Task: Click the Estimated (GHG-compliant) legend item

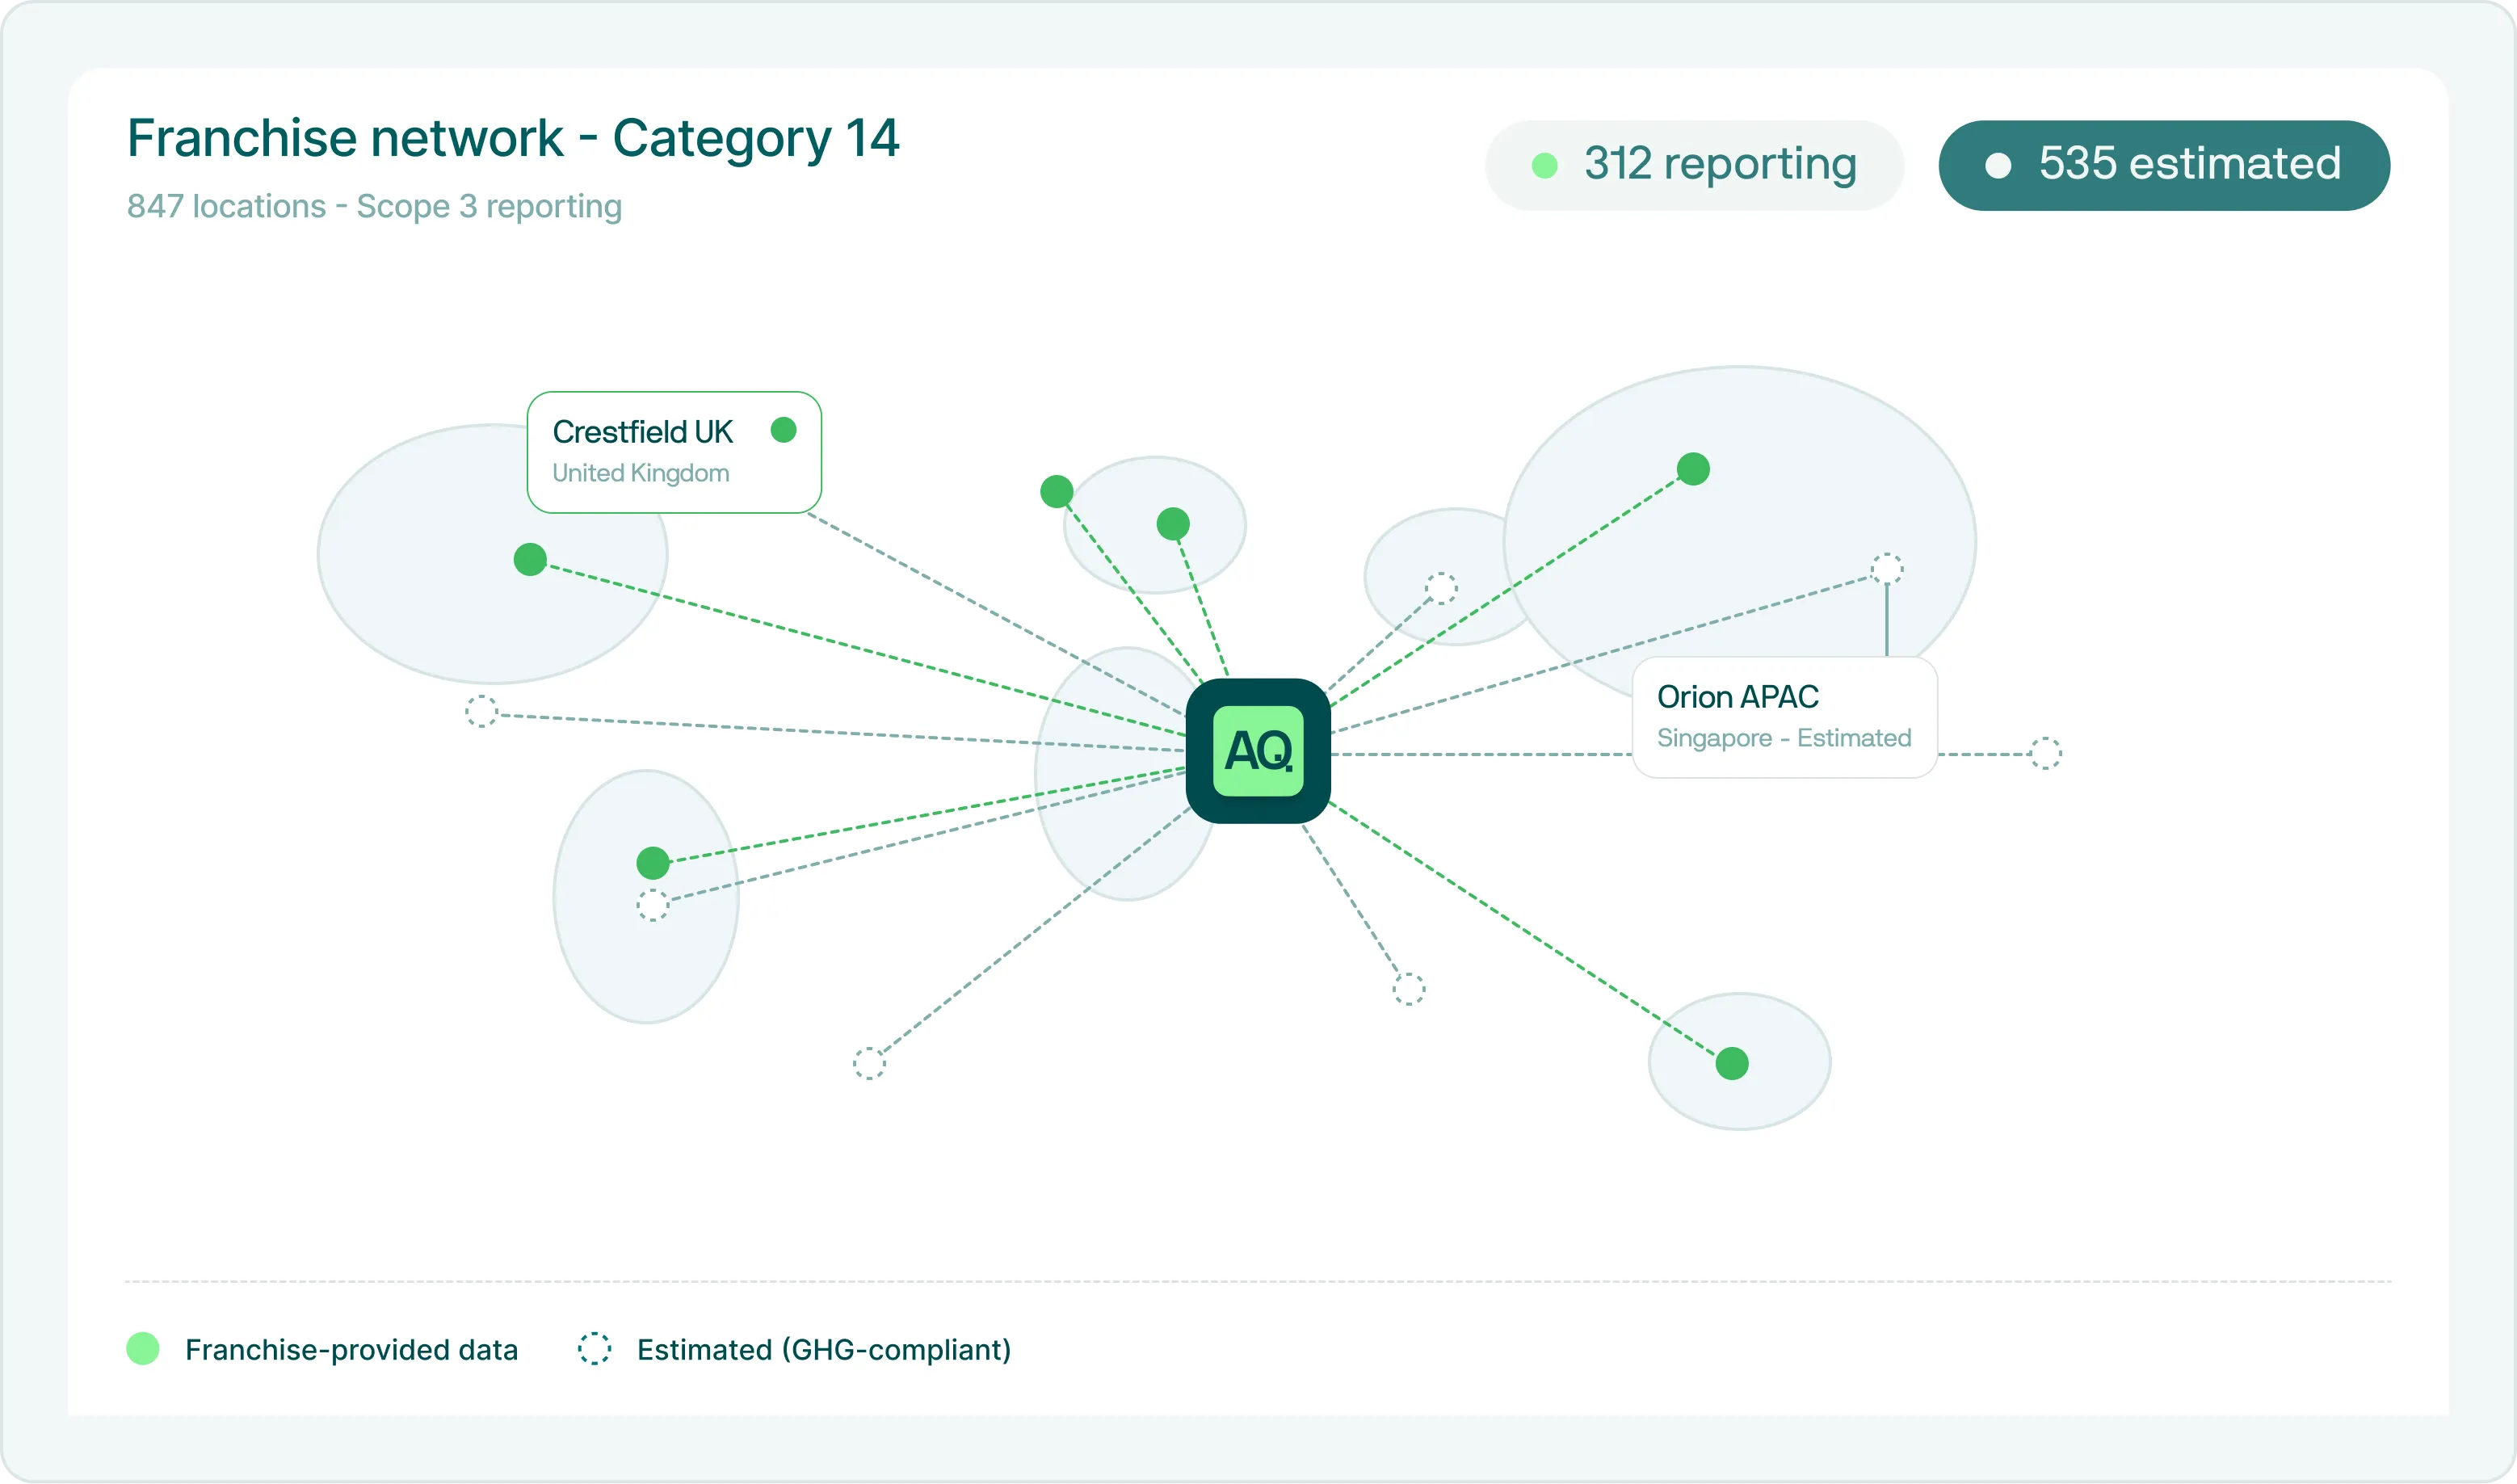Action: [x=822, y=1349]
